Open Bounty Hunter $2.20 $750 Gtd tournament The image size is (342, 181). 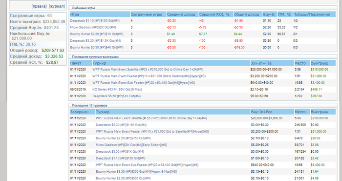coord(123,138)
